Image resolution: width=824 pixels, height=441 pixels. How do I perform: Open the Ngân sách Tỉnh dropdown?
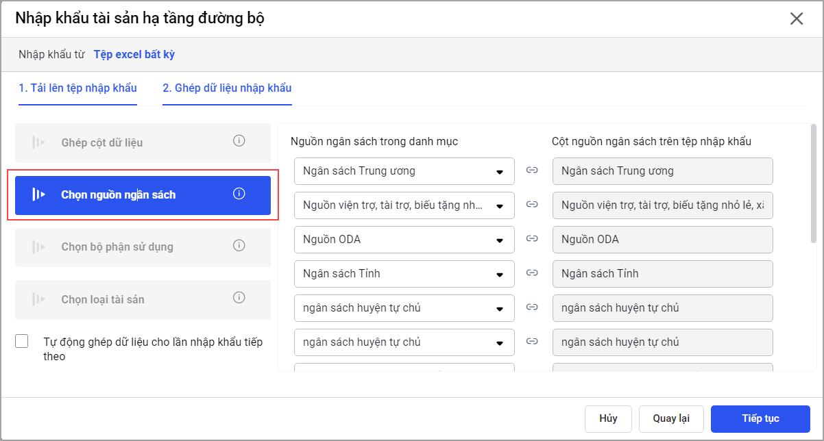[404, 274]
